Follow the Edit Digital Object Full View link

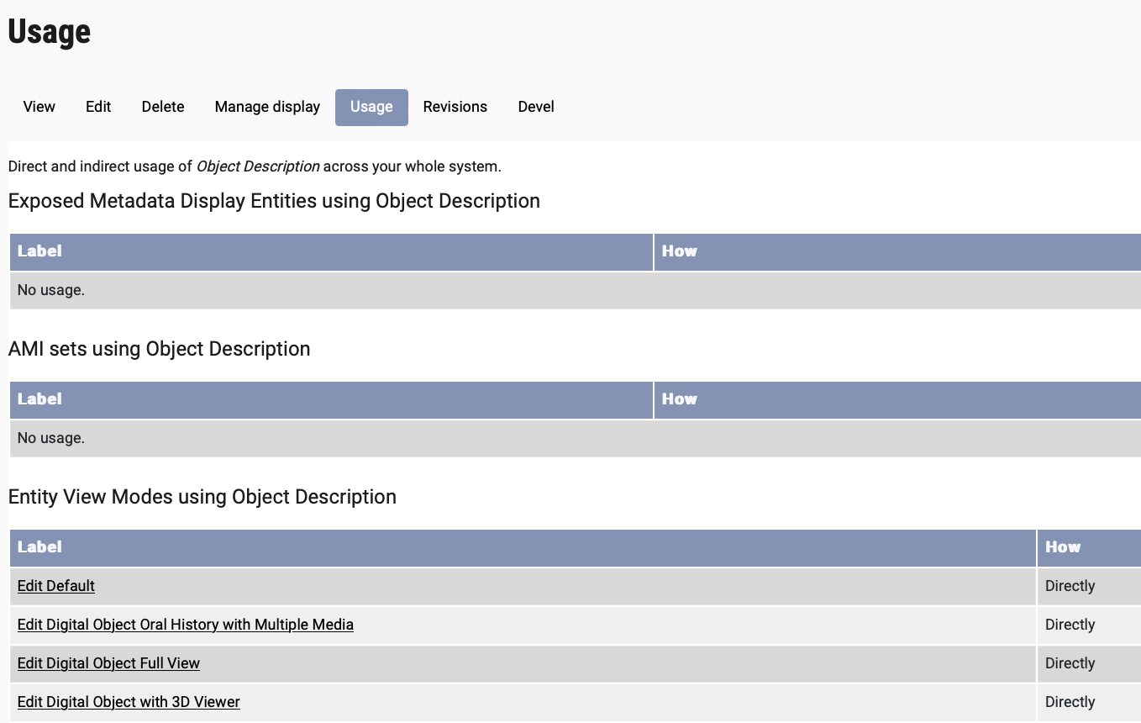[108, 663]
